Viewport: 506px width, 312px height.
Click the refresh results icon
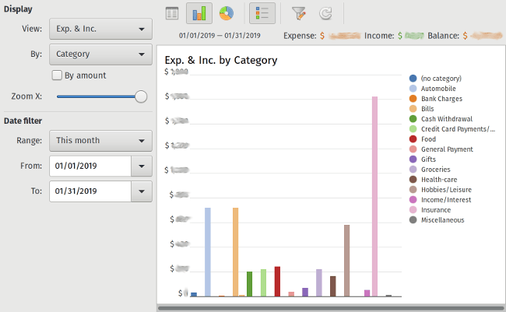click(325, 13)
